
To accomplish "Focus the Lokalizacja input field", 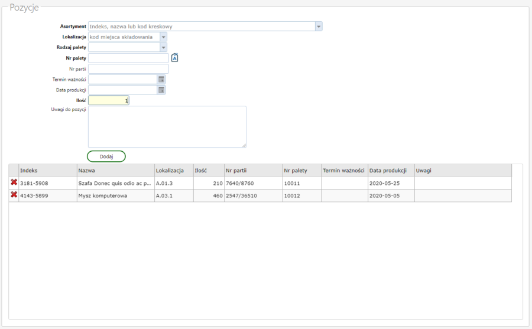I will [124, 37].
